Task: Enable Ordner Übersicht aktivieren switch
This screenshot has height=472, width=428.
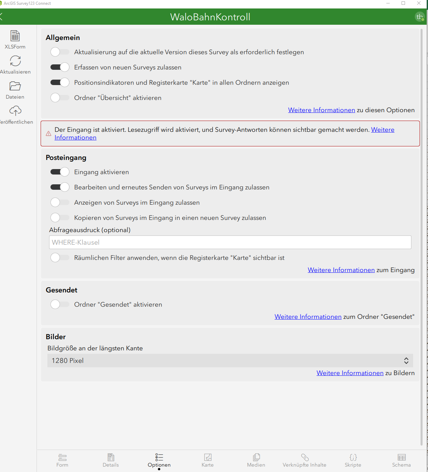Action: coord(60,98)
